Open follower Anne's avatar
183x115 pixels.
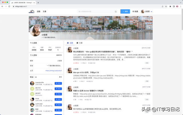(32, 99)
